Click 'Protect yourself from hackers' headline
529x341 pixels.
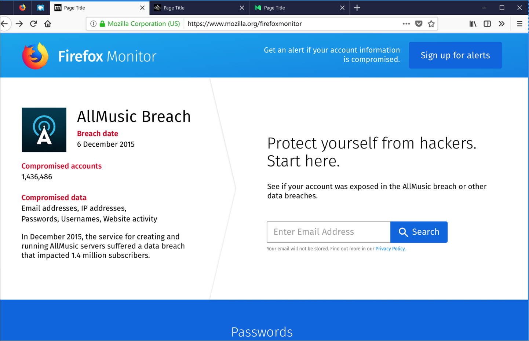[372, 143]
